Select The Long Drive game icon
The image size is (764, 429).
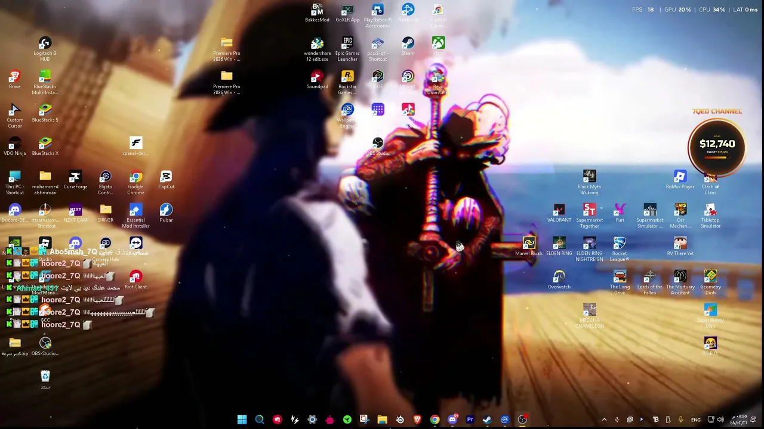click(x=620, y=283)
